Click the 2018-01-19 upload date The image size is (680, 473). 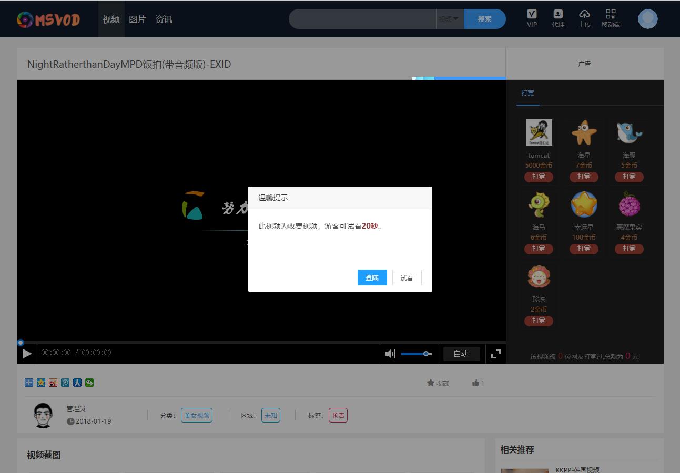coord(93,421)
